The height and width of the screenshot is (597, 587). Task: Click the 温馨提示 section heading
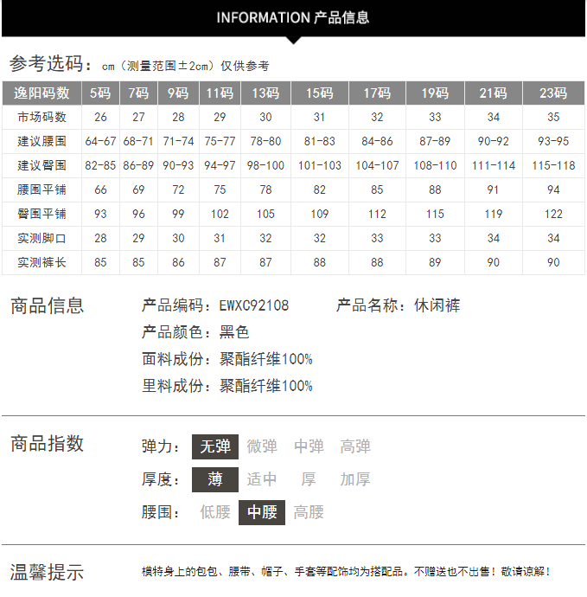(x=47, y=572)
